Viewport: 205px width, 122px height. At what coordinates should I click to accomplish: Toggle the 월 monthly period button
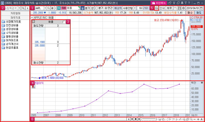click(82, 8)
